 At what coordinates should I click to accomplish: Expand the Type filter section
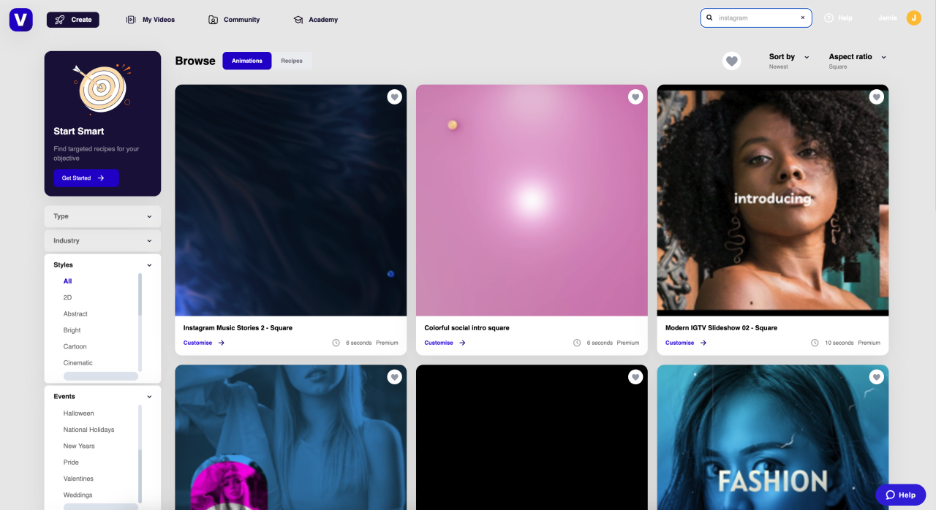[x=102, y=216]
